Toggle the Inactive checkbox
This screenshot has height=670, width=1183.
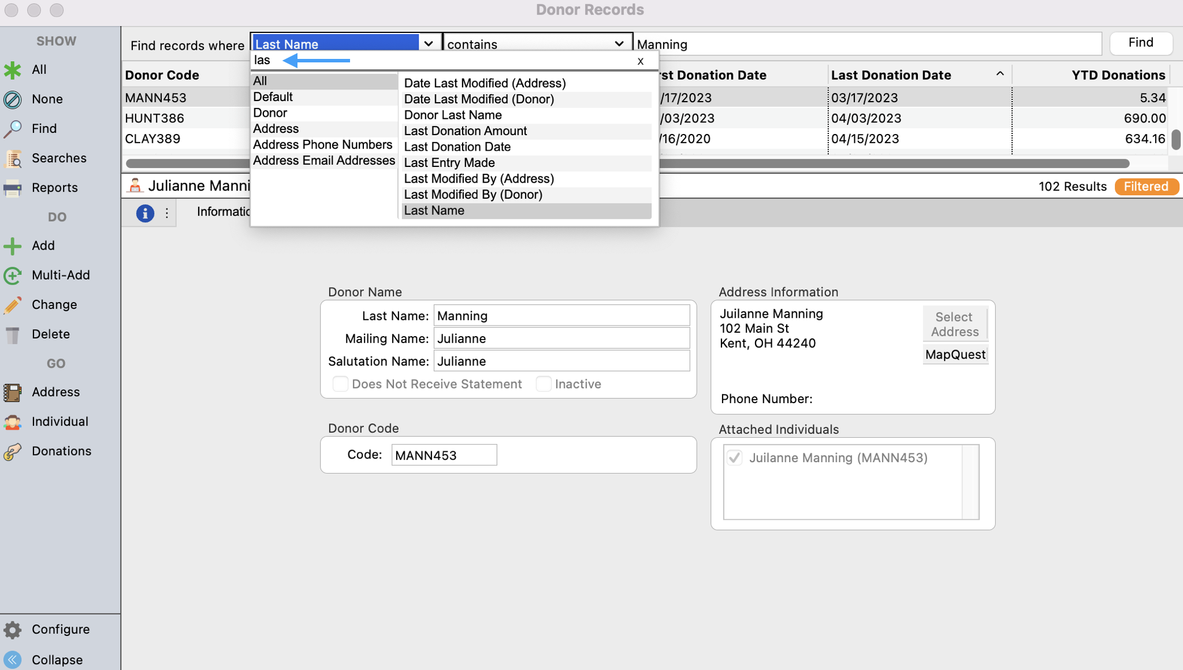coord(544,384)
